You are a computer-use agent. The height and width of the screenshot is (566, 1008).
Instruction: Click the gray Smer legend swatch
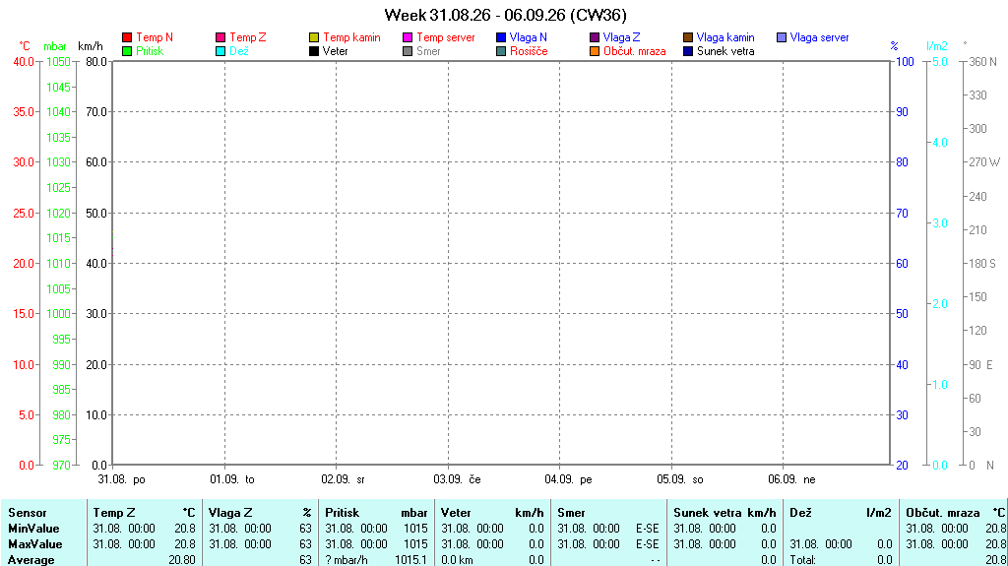tap(408, 51)
